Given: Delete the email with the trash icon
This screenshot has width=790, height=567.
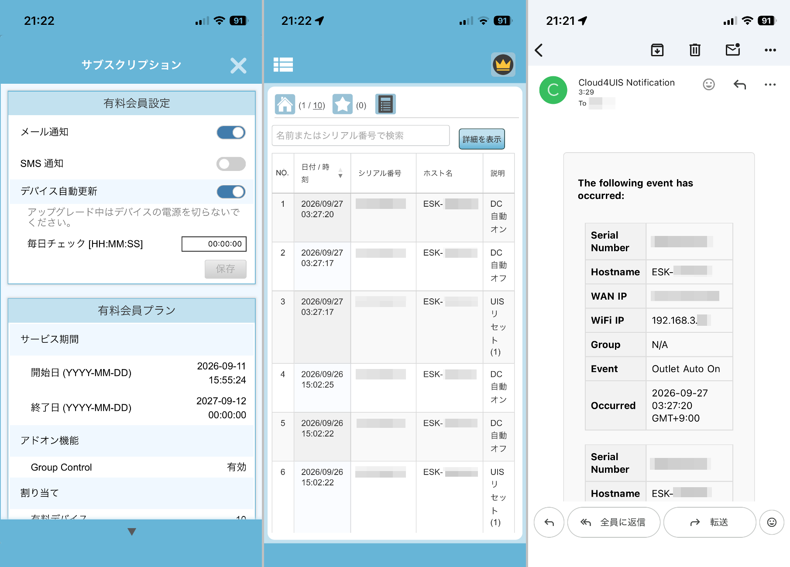Looking at the screenshot, I should (695, 50).
